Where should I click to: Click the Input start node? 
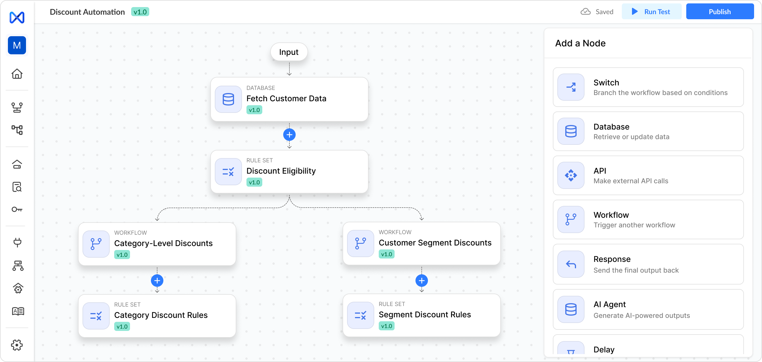pos(289,52)
